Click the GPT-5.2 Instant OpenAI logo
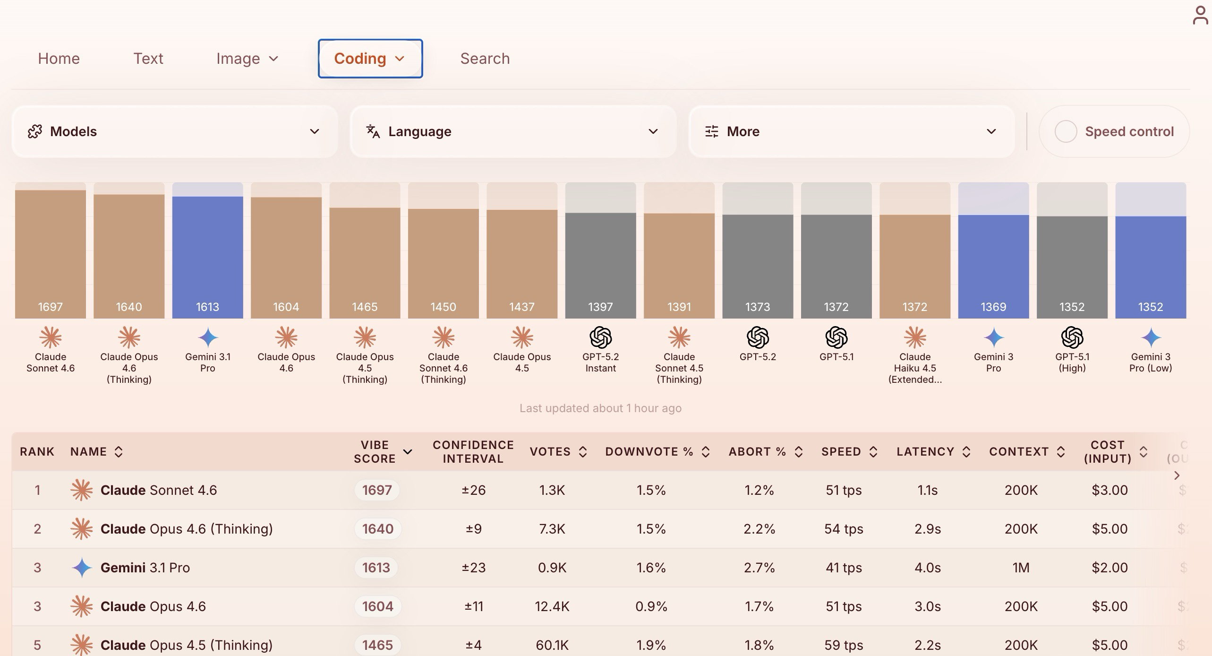 600,338
